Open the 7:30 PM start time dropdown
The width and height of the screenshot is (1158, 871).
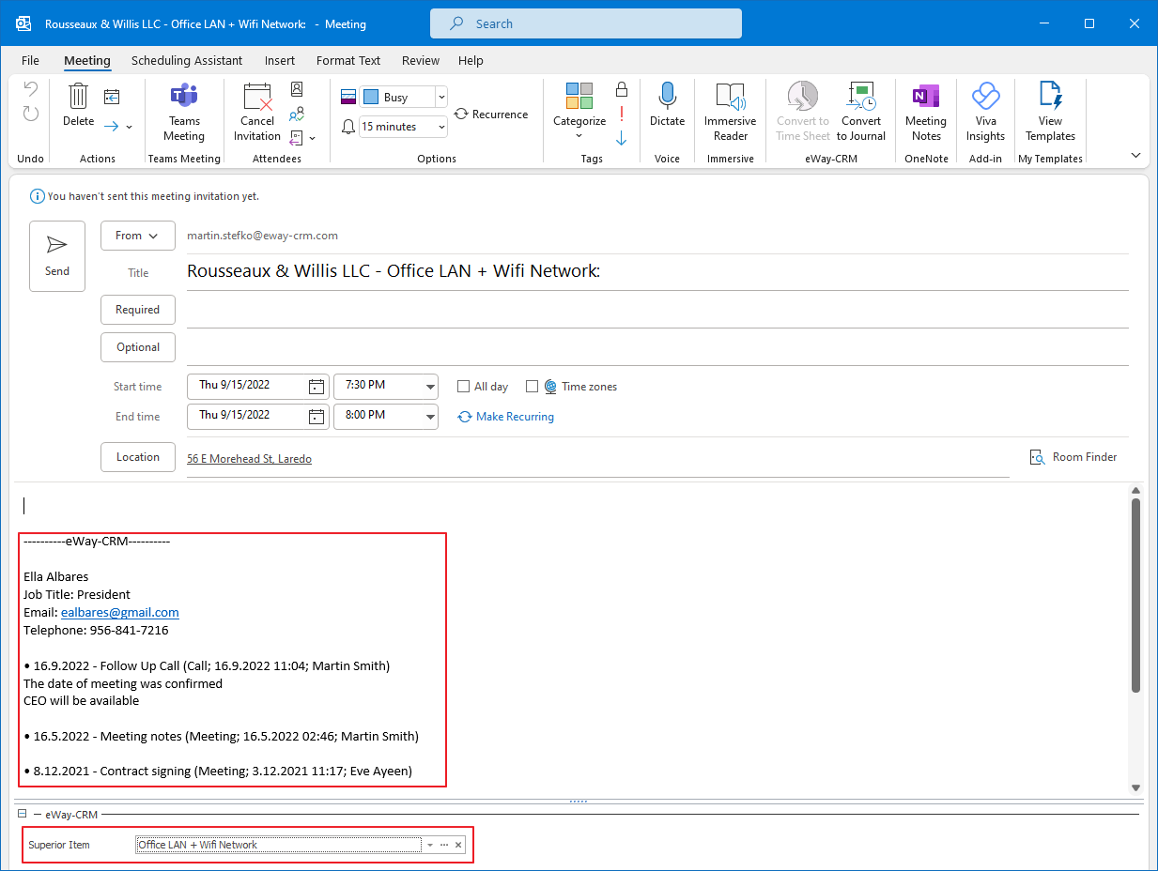coord(430,387)
